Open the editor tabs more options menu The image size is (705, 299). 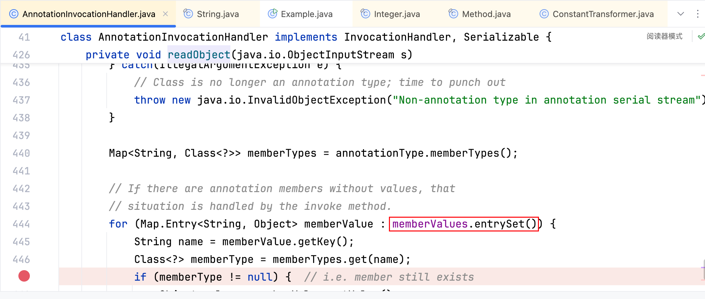[x=698, y=14]
